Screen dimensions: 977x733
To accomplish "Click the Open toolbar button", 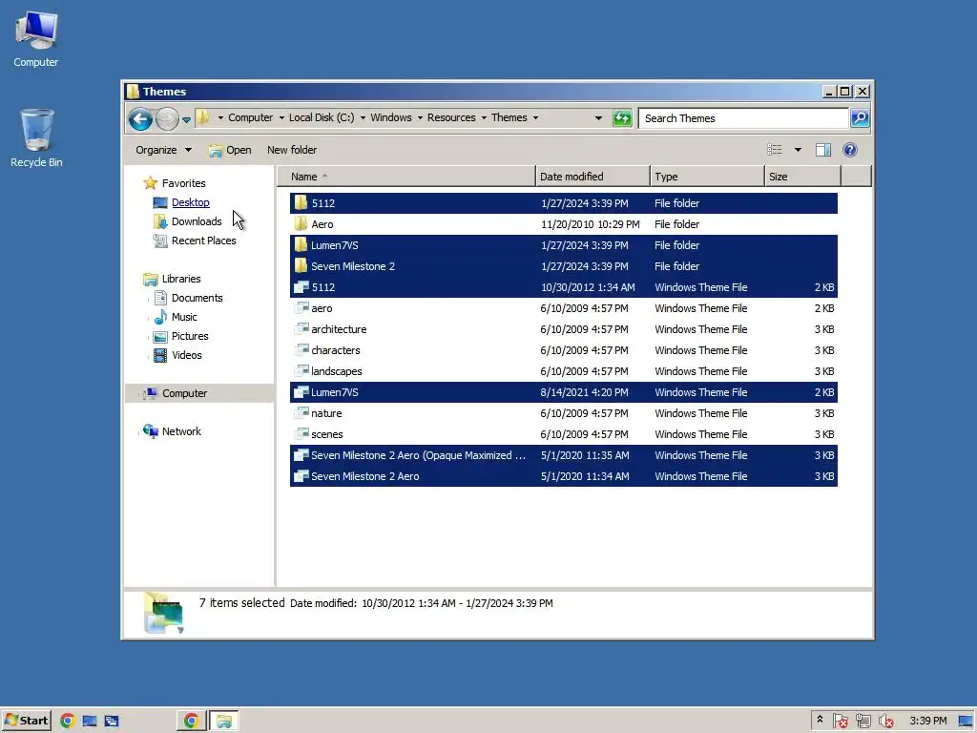I will pos(230,150).
